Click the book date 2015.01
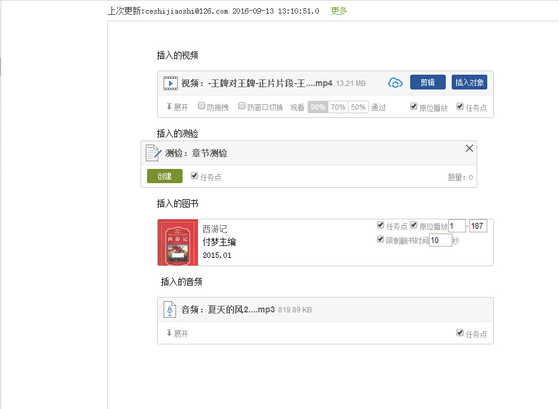The image size is (559, 409). point(217,255)
